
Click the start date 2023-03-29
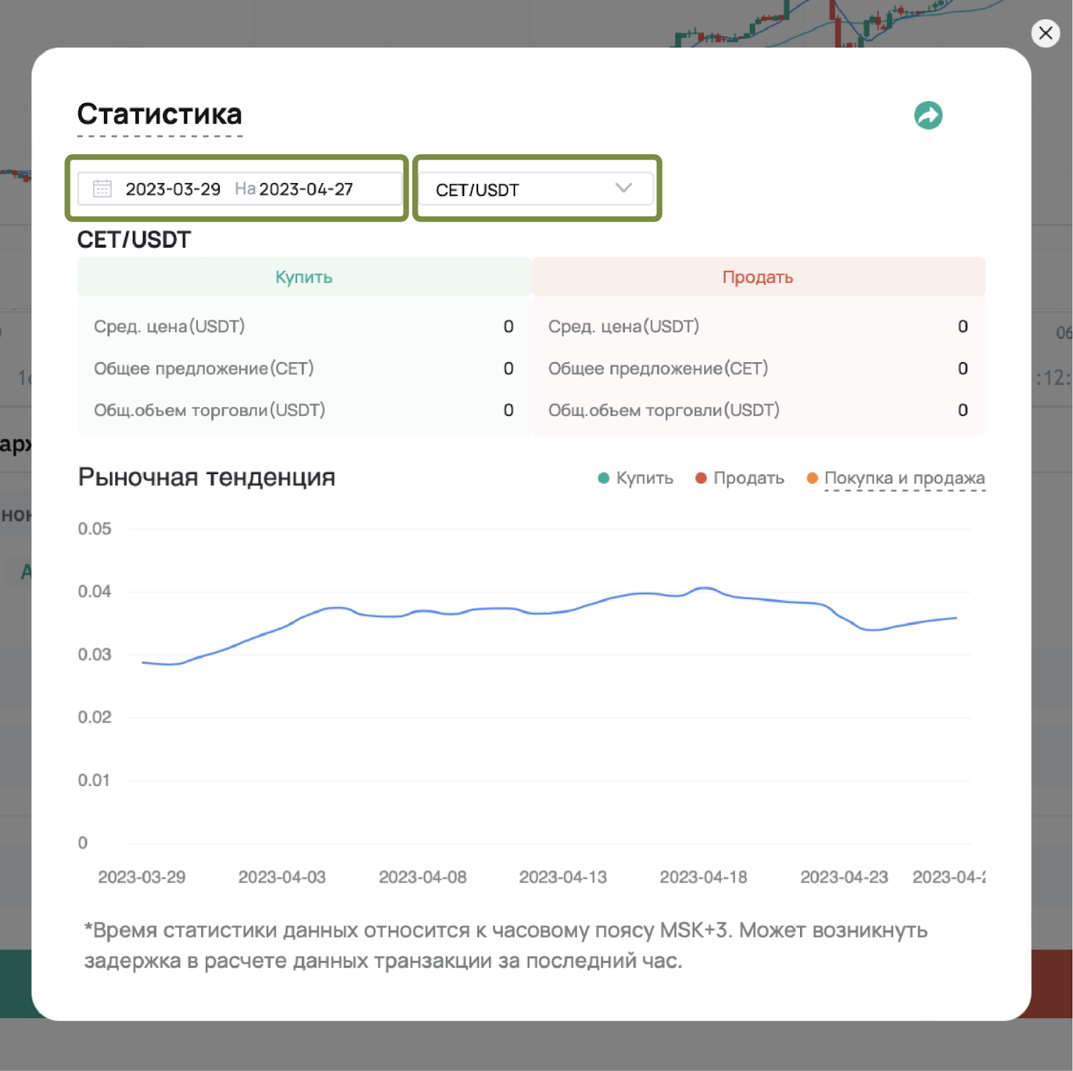tap(173, 190)
